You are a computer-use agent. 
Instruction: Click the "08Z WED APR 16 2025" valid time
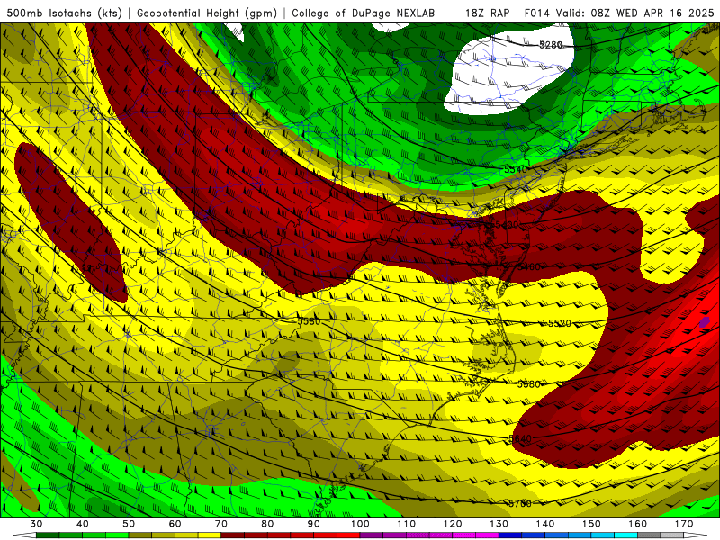click(652, 13)
